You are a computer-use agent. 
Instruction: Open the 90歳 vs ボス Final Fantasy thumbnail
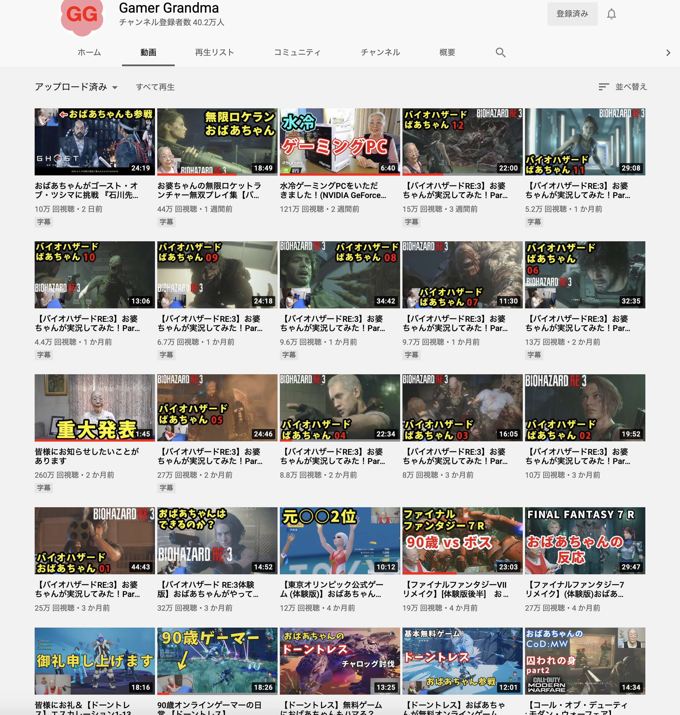click(x=462, y=540)
